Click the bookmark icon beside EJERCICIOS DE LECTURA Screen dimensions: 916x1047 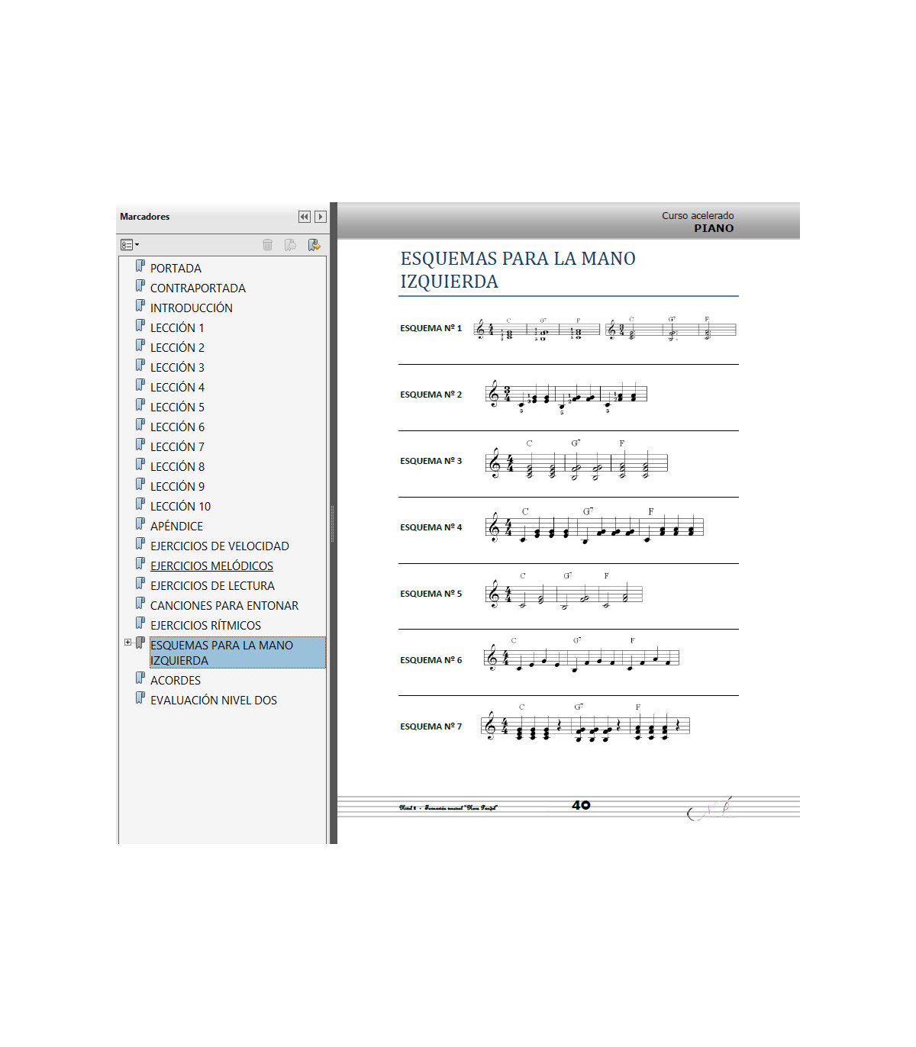pos(140,584)
